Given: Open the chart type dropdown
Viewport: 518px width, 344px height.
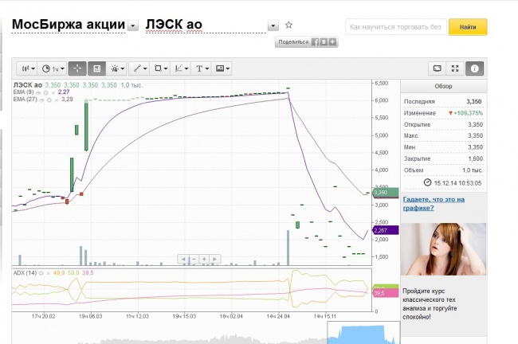Looking at the screenshot, I should [28, 68].
